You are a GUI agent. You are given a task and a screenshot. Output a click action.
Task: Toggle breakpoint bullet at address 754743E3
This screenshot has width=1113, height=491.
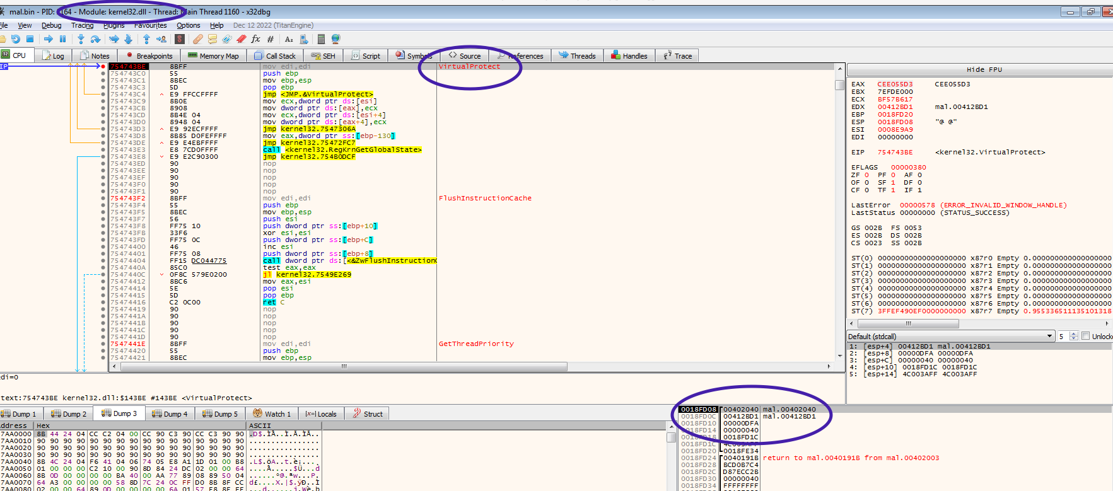[103, 149]
